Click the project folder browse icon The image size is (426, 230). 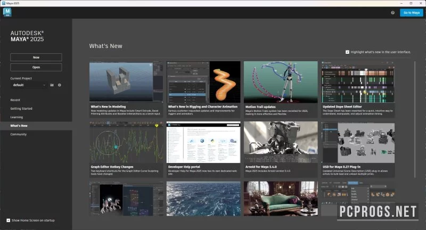coord(52,85)
